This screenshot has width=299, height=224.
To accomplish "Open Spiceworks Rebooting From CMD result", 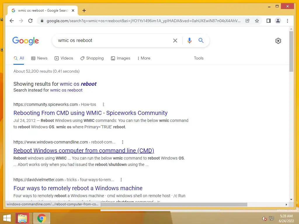I will coord(91,113).
